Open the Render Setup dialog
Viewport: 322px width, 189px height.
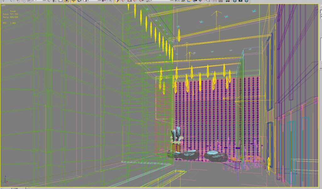(x=235, y=2)
